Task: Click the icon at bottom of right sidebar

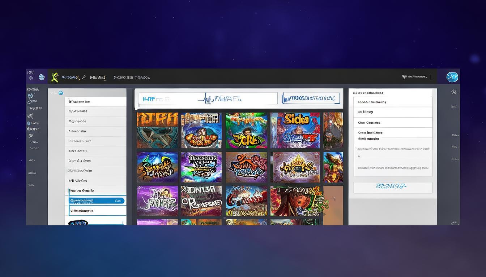Action: [454, 223]
